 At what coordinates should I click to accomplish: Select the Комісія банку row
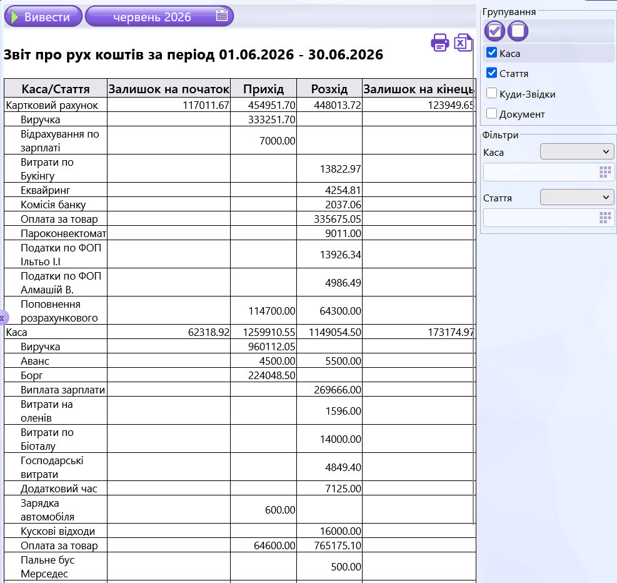click(239, 205)
